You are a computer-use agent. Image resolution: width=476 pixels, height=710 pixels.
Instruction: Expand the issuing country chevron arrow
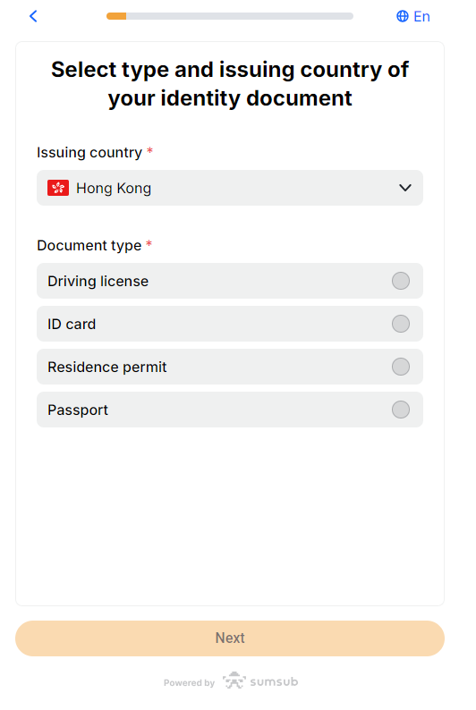[405, 188]
